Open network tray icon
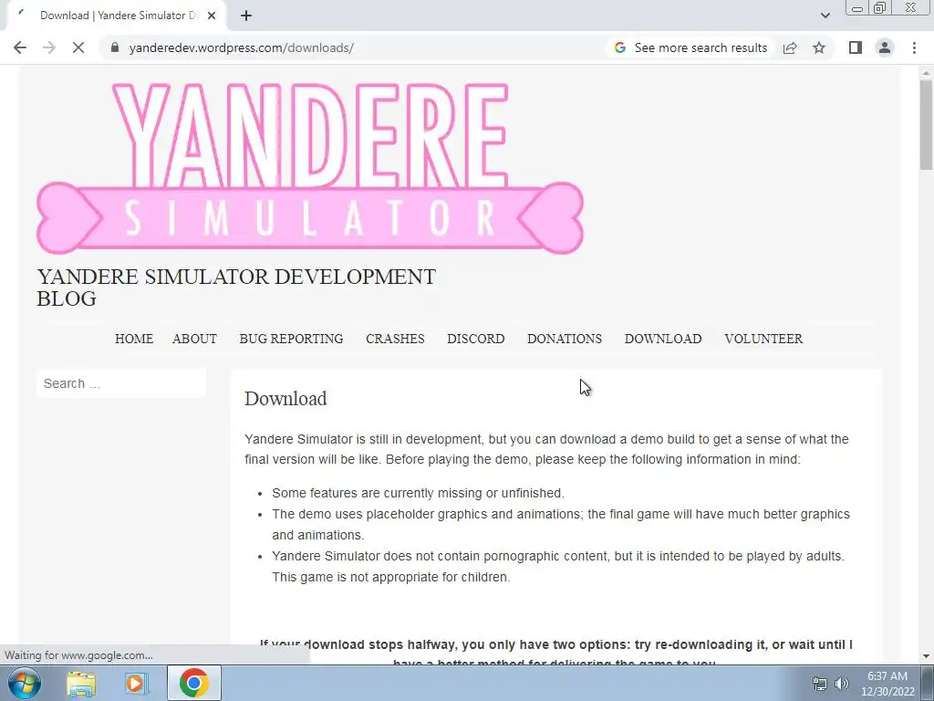Image resolution: width=934 pixels, height=701 pixels. point(820,684)
